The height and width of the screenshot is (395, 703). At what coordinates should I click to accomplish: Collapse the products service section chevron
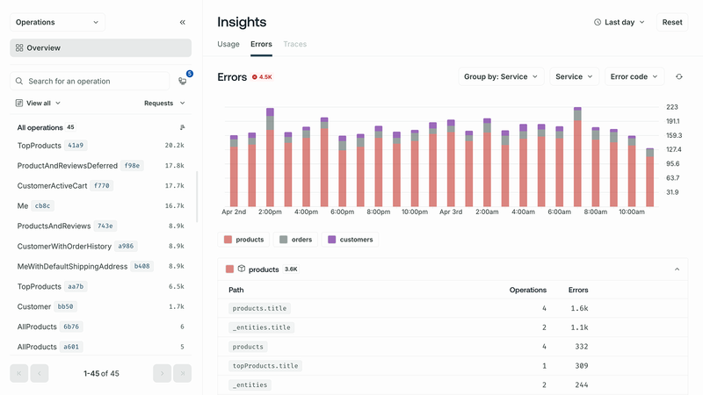point(676,269)
